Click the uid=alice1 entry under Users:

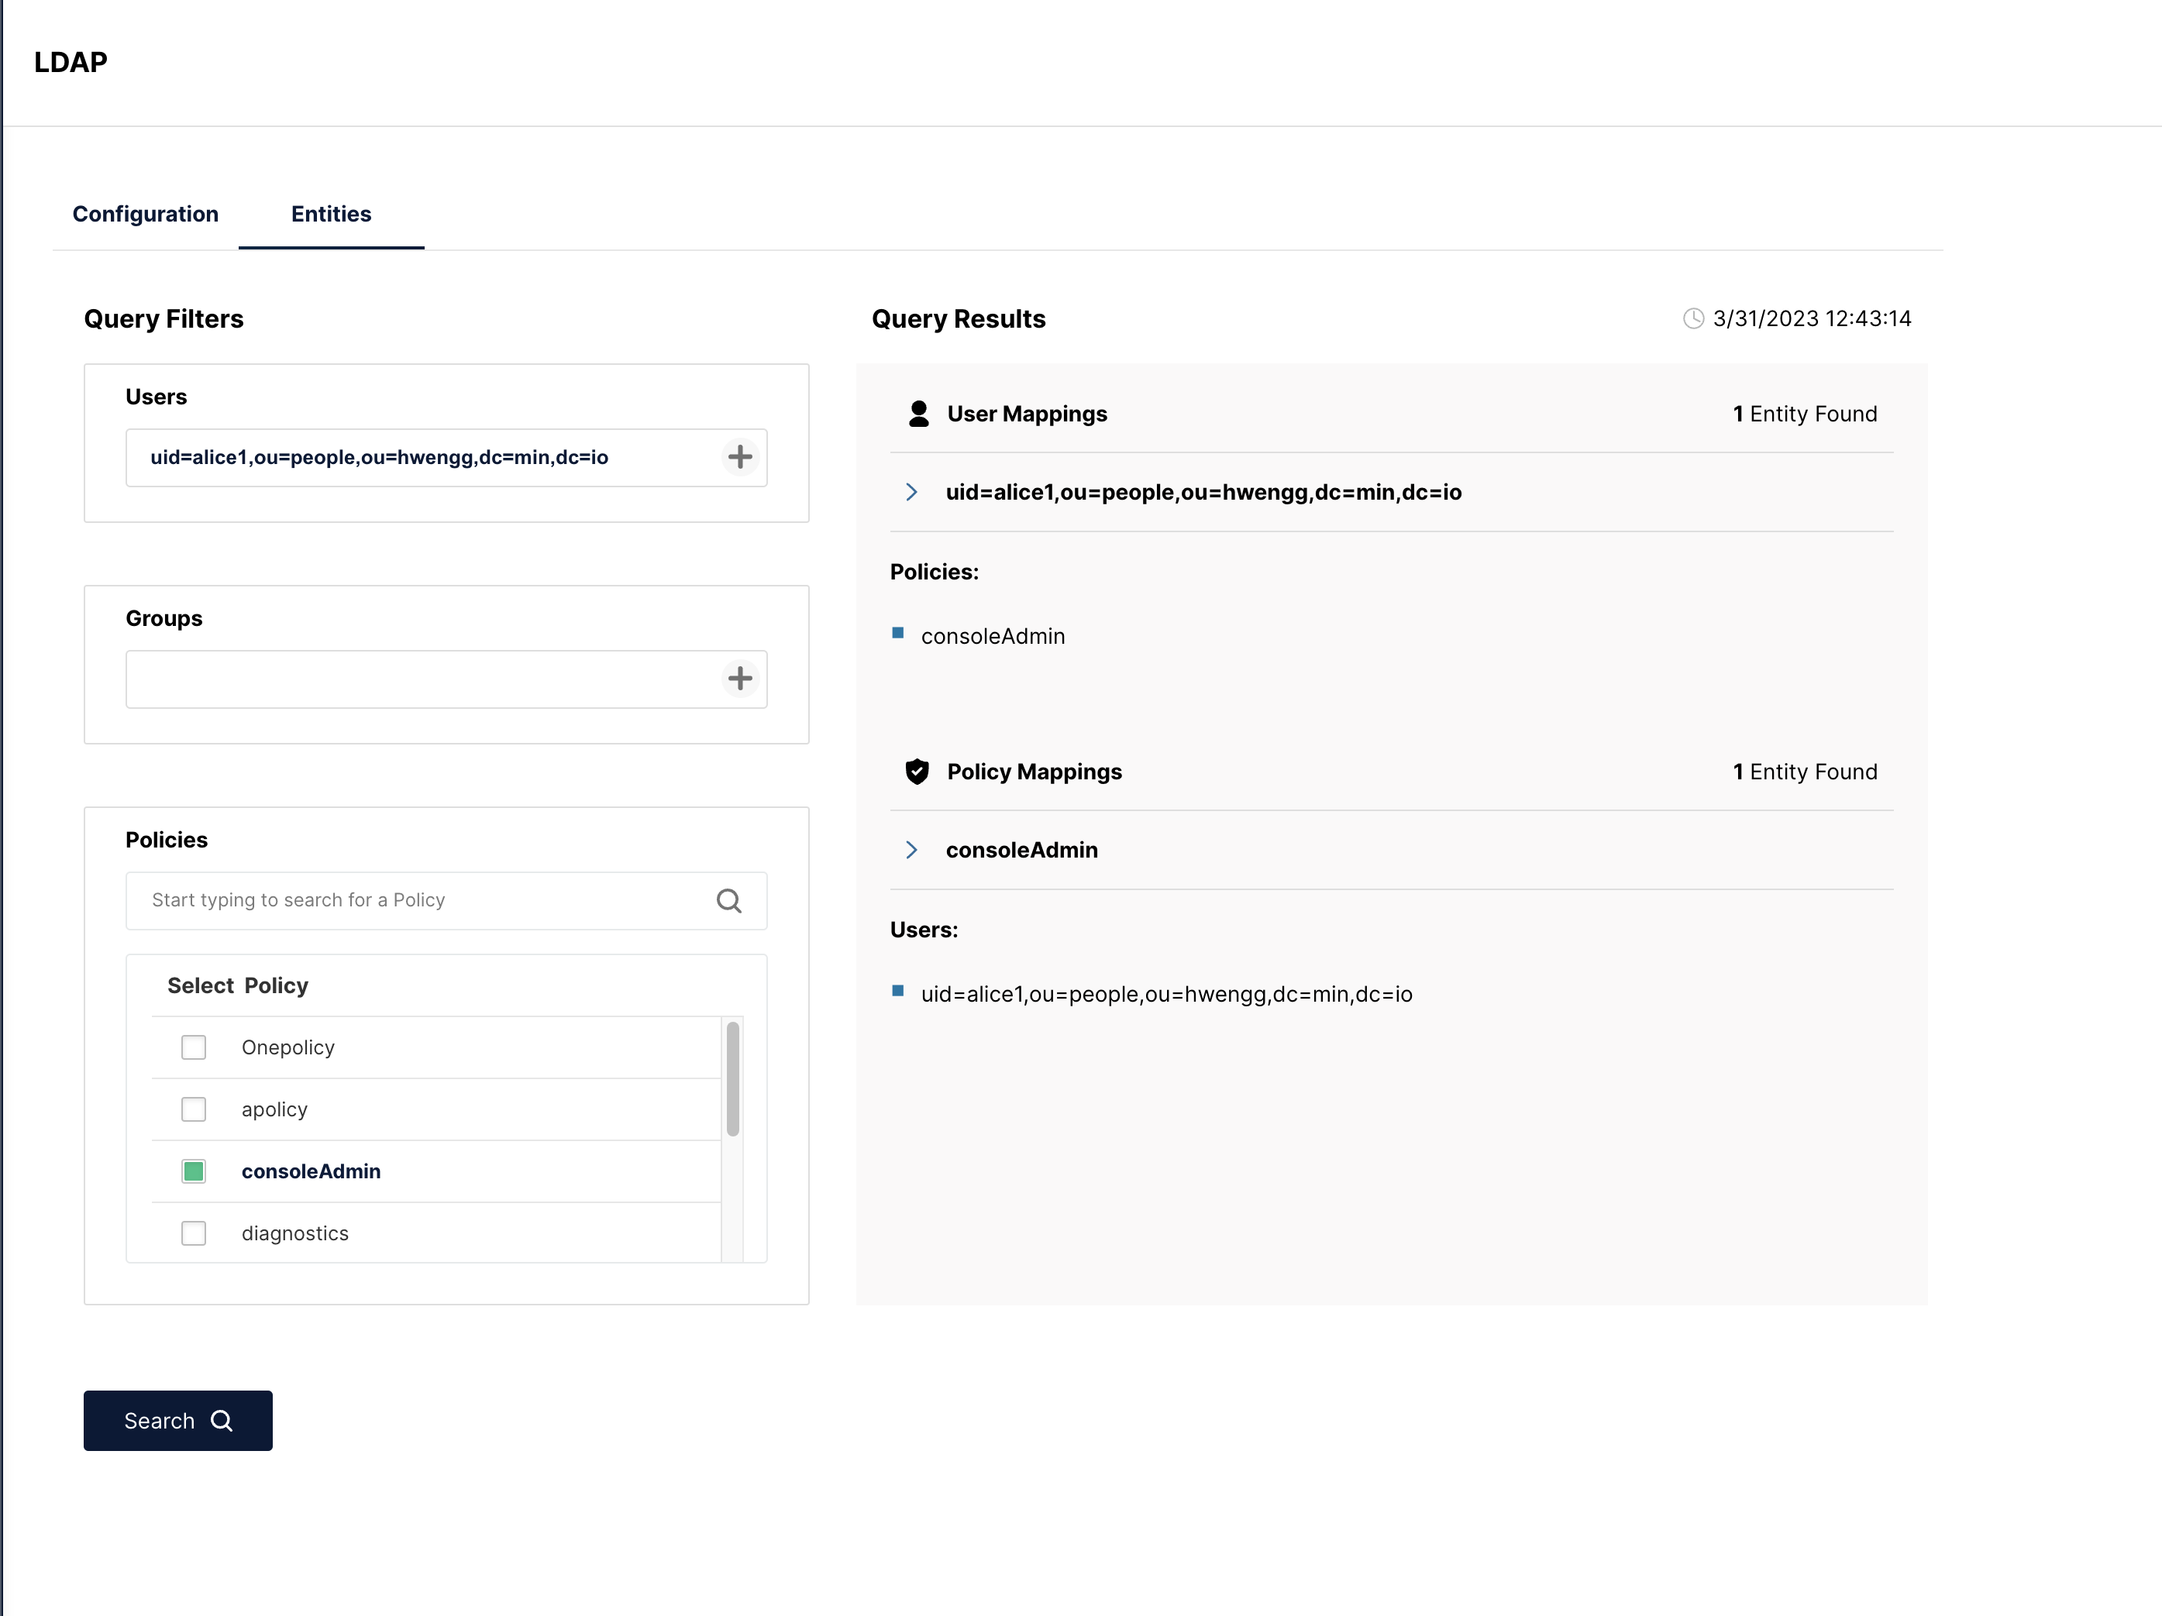coord(1167,995)
